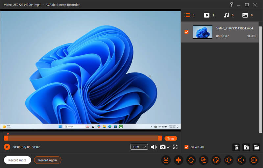This screenshot has height=168, width=263.
Task: Click the 345KB file size text
Action: (x=251, y=36)
